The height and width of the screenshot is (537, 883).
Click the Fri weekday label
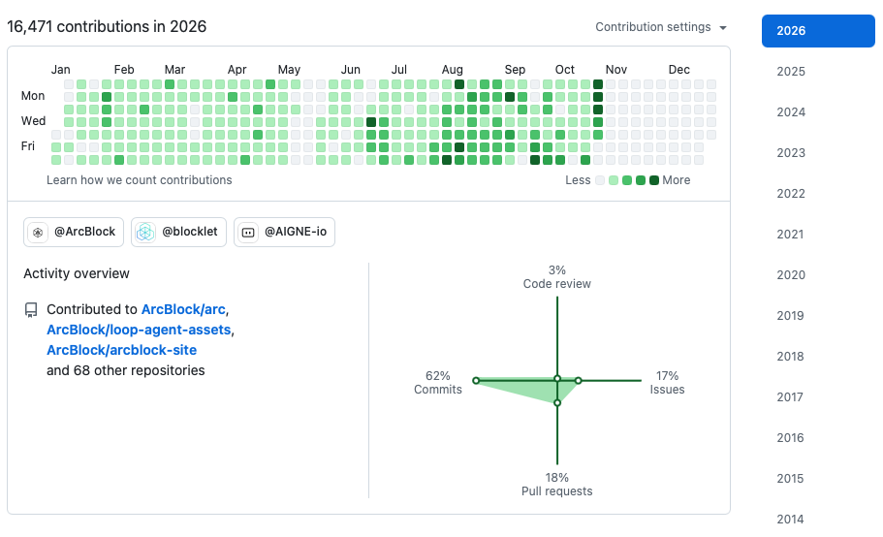[x=27, y=146]
